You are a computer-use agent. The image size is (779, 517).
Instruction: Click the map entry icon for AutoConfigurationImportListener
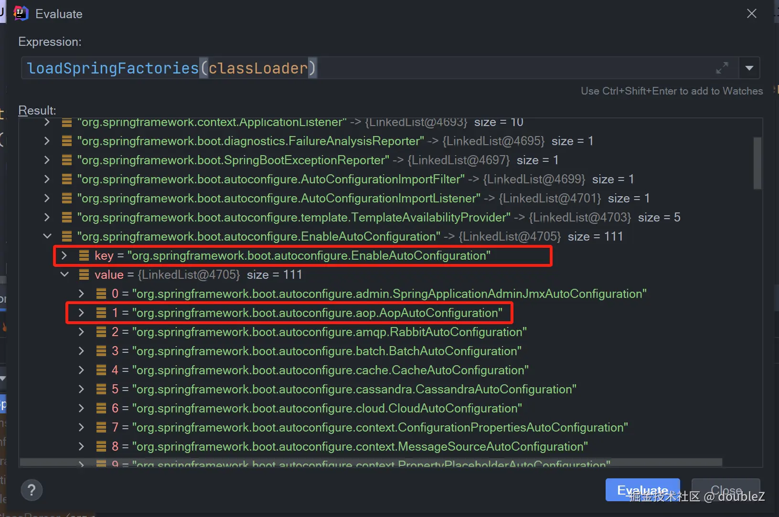tap(67, 198)
